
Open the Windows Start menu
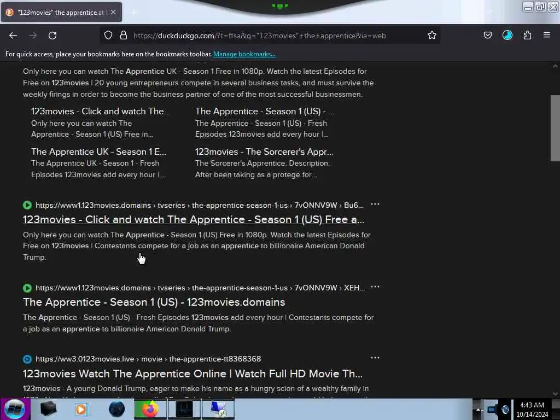click(15, 409)
